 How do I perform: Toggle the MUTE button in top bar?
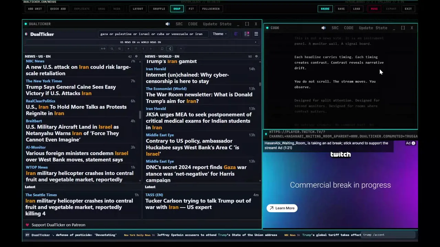(374, 9)
